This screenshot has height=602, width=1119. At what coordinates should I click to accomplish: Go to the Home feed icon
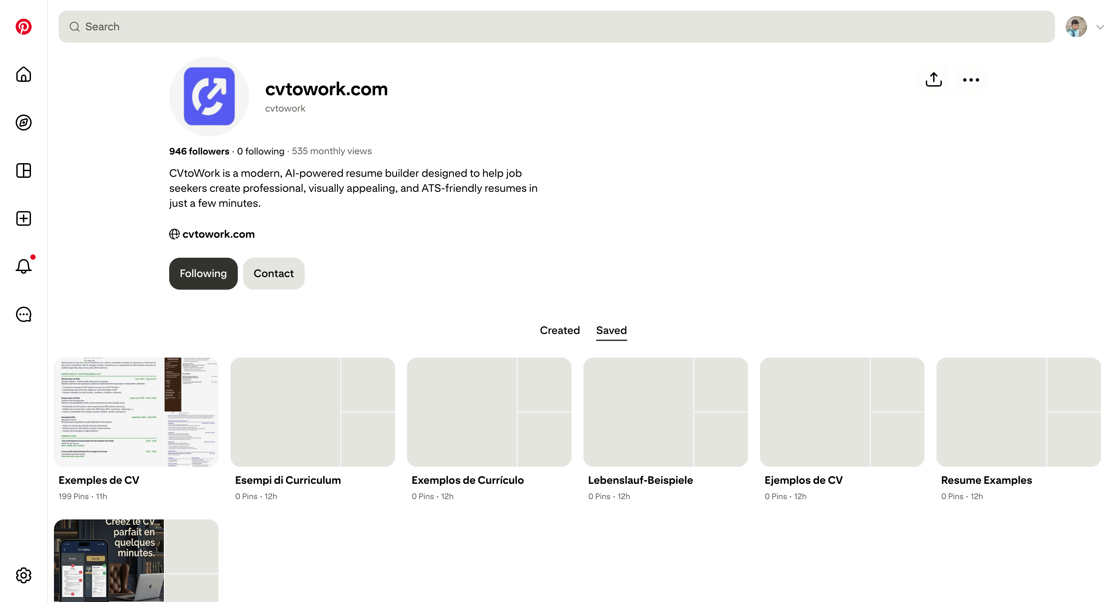[x=23, y=75]
